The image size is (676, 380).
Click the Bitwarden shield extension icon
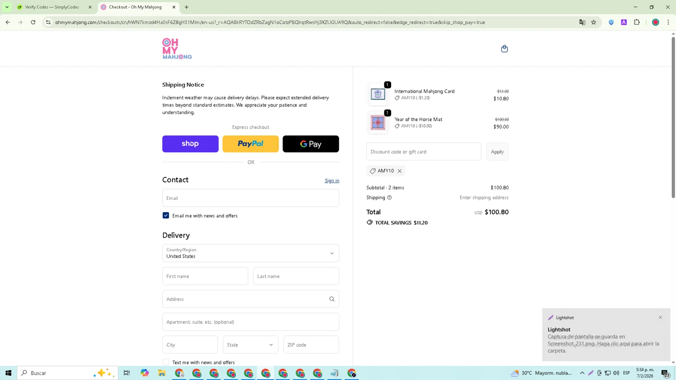611,22
